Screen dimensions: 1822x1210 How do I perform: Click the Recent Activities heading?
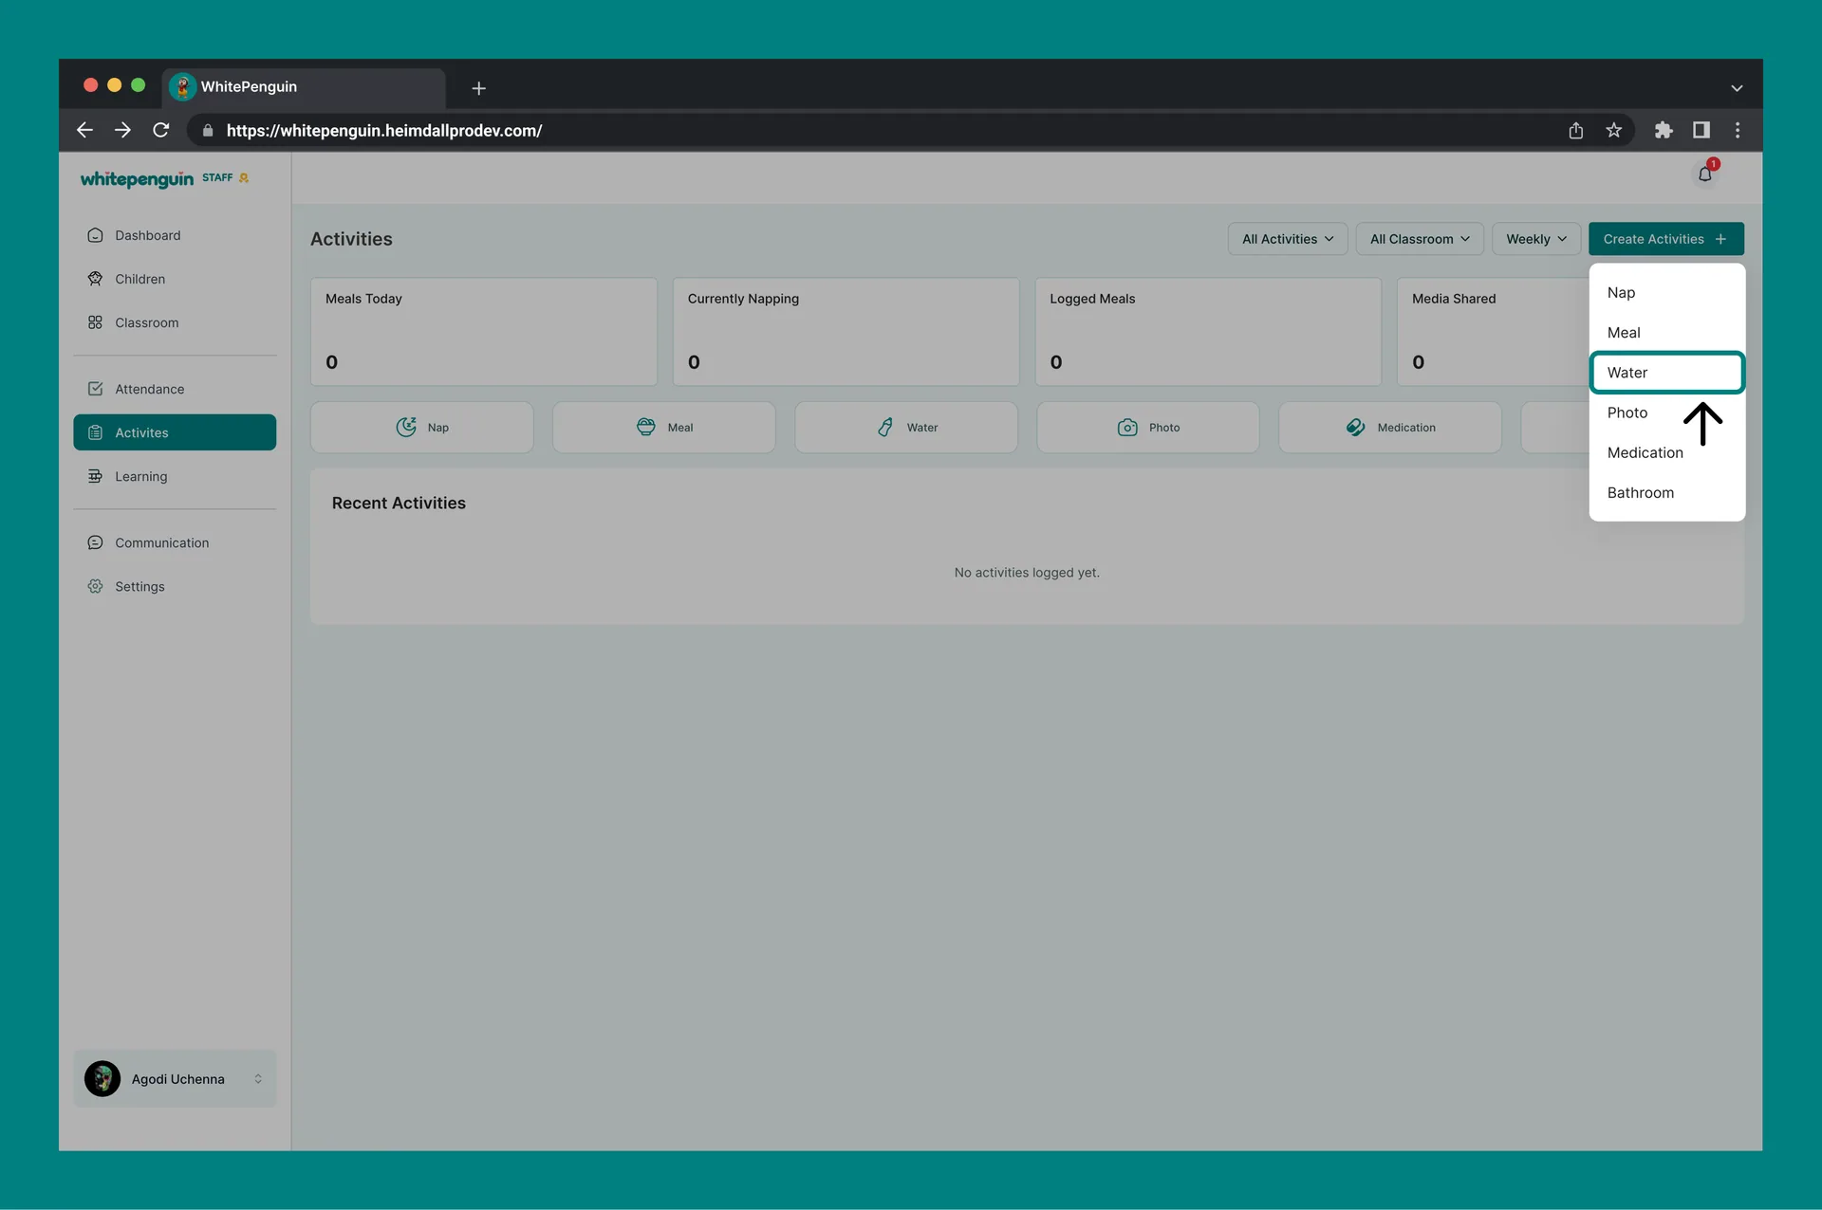(x=399, y=503)
